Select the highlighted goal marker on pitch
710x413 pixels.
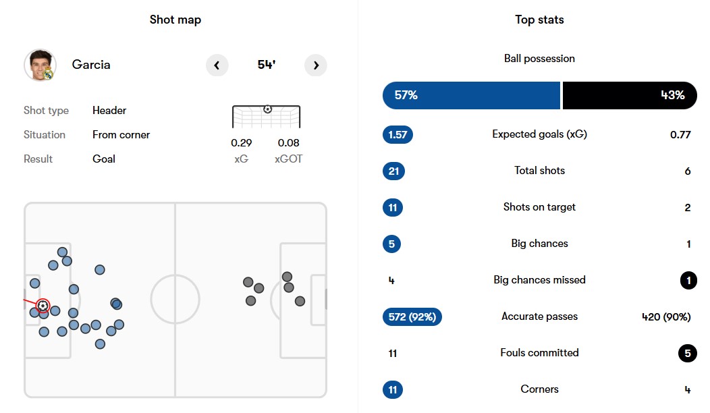(43, 306)
